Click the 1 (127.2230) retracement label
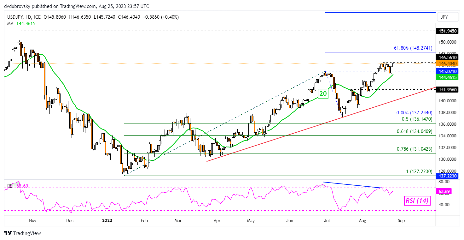The image size is (464, 240). (x=419, y=171)
